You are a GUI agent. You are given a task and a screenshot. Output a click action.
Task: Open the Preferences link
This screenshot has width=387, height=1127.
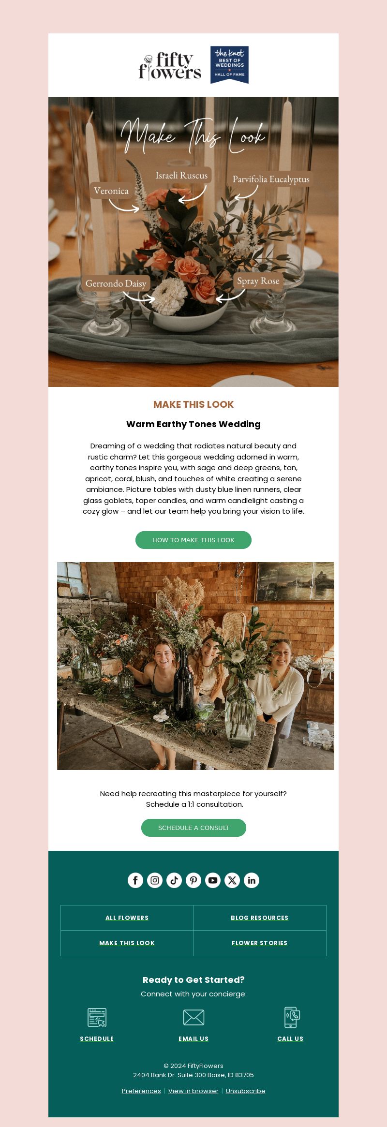coord(141,1091)
